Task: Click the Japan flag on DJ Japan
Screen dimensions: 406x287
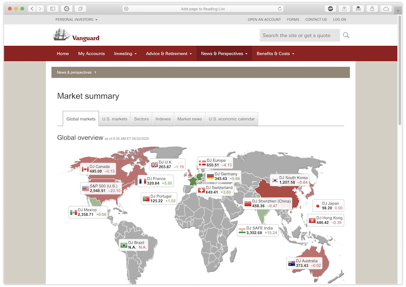Action: click(x=317, y=206)
